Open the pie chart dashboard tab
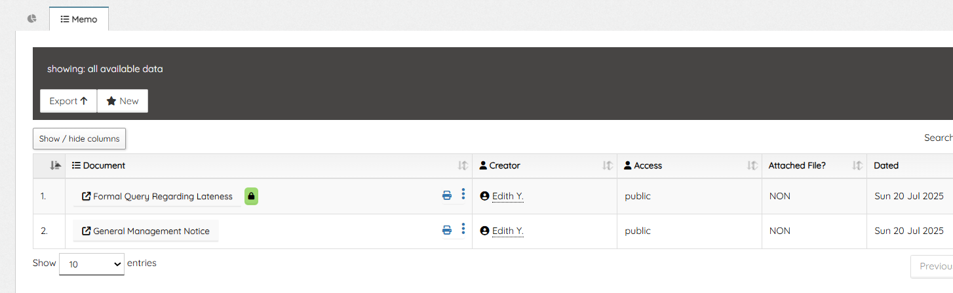Image resolution: width=953 pixels, height=293 pixels. (31, 18)
